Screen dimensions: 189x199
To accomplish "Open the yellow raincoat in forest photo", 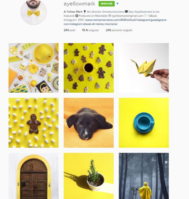I will tap(144, 176).
